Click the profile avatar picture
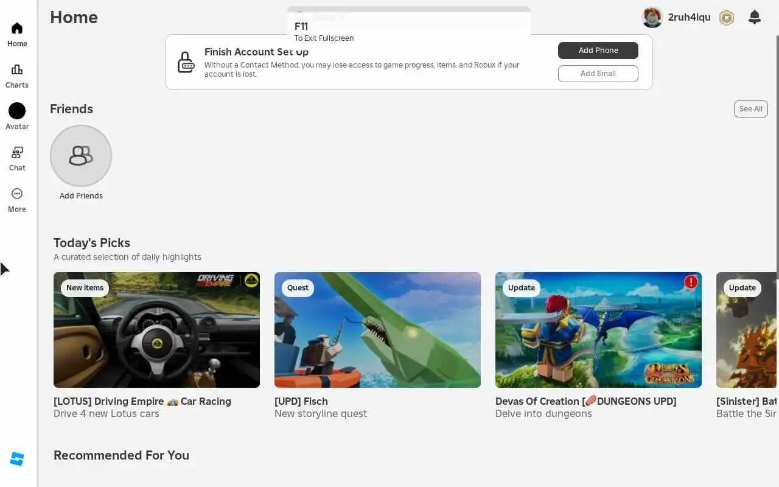Viewport: 779px width, 487px height. 652,17
